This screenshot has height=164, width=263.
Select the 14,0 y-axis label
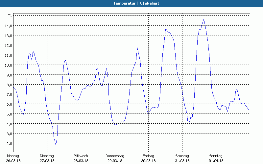point(8,26)
